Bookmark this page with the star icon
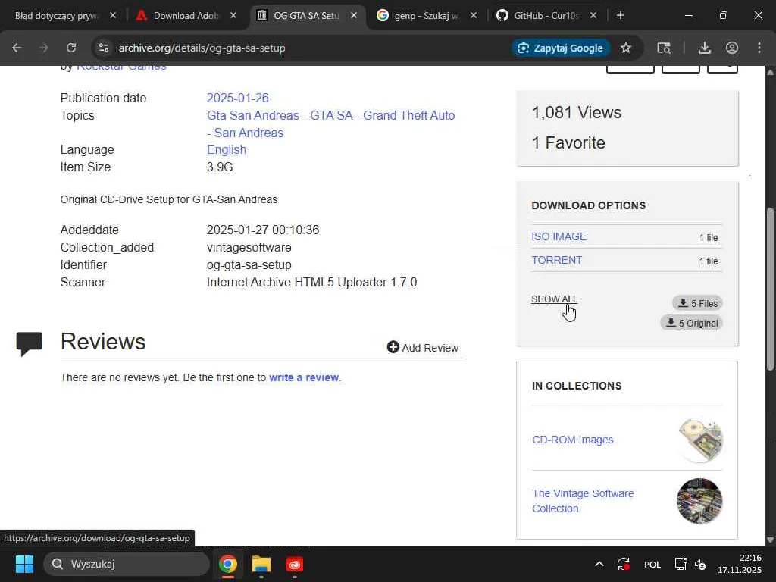 tap(625, 48)
